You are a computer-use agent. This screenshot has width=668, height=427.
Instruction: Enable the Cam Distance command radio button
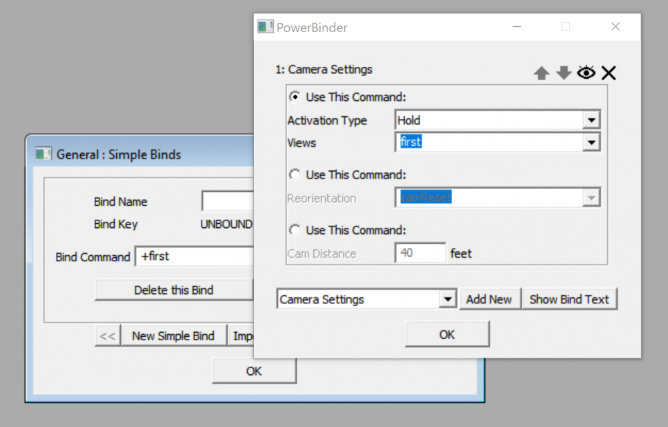pos(294,230)
